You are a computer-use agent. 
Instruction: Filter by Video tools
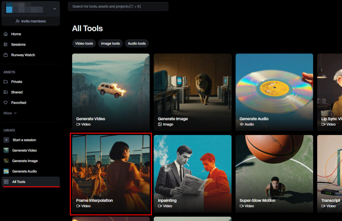(84, 43)
